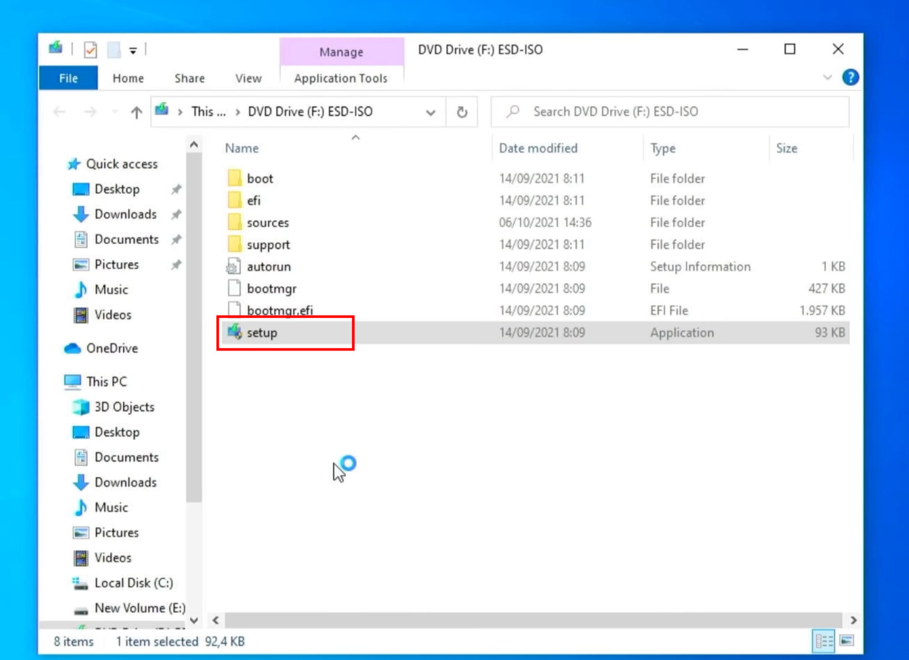Go up one level with Up arrow

click(137, 112)
